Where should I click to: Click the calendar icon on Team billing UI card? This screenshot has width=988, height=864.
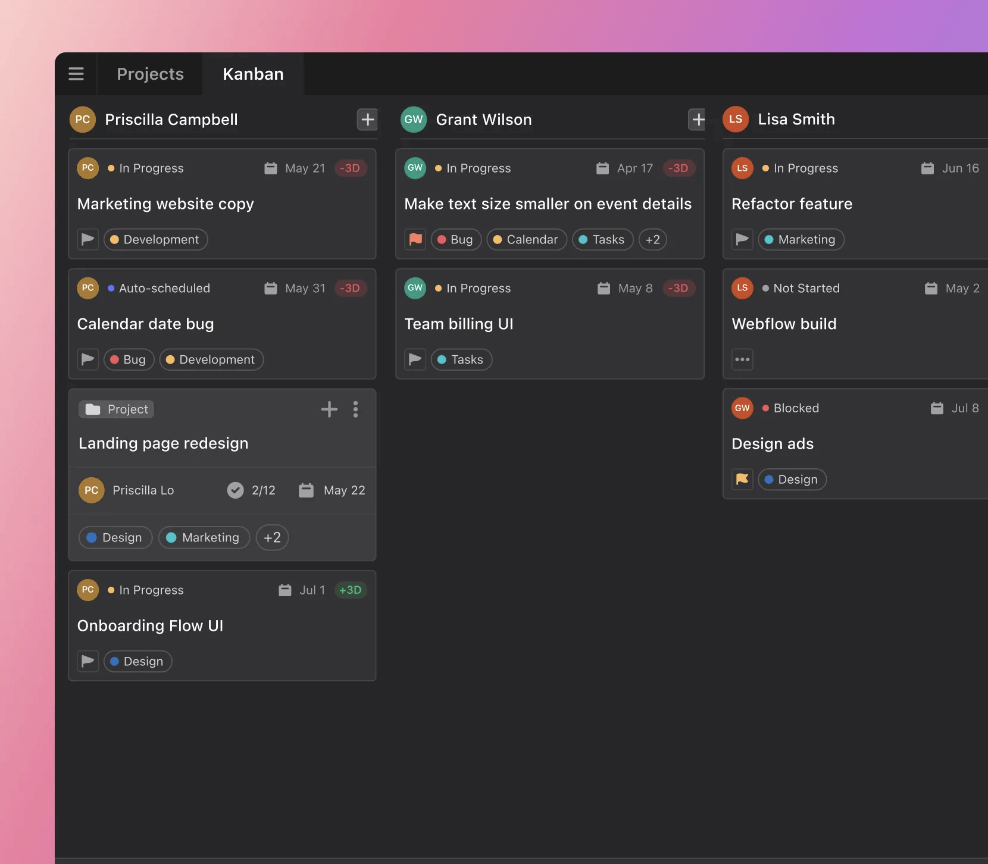[604, 288]
